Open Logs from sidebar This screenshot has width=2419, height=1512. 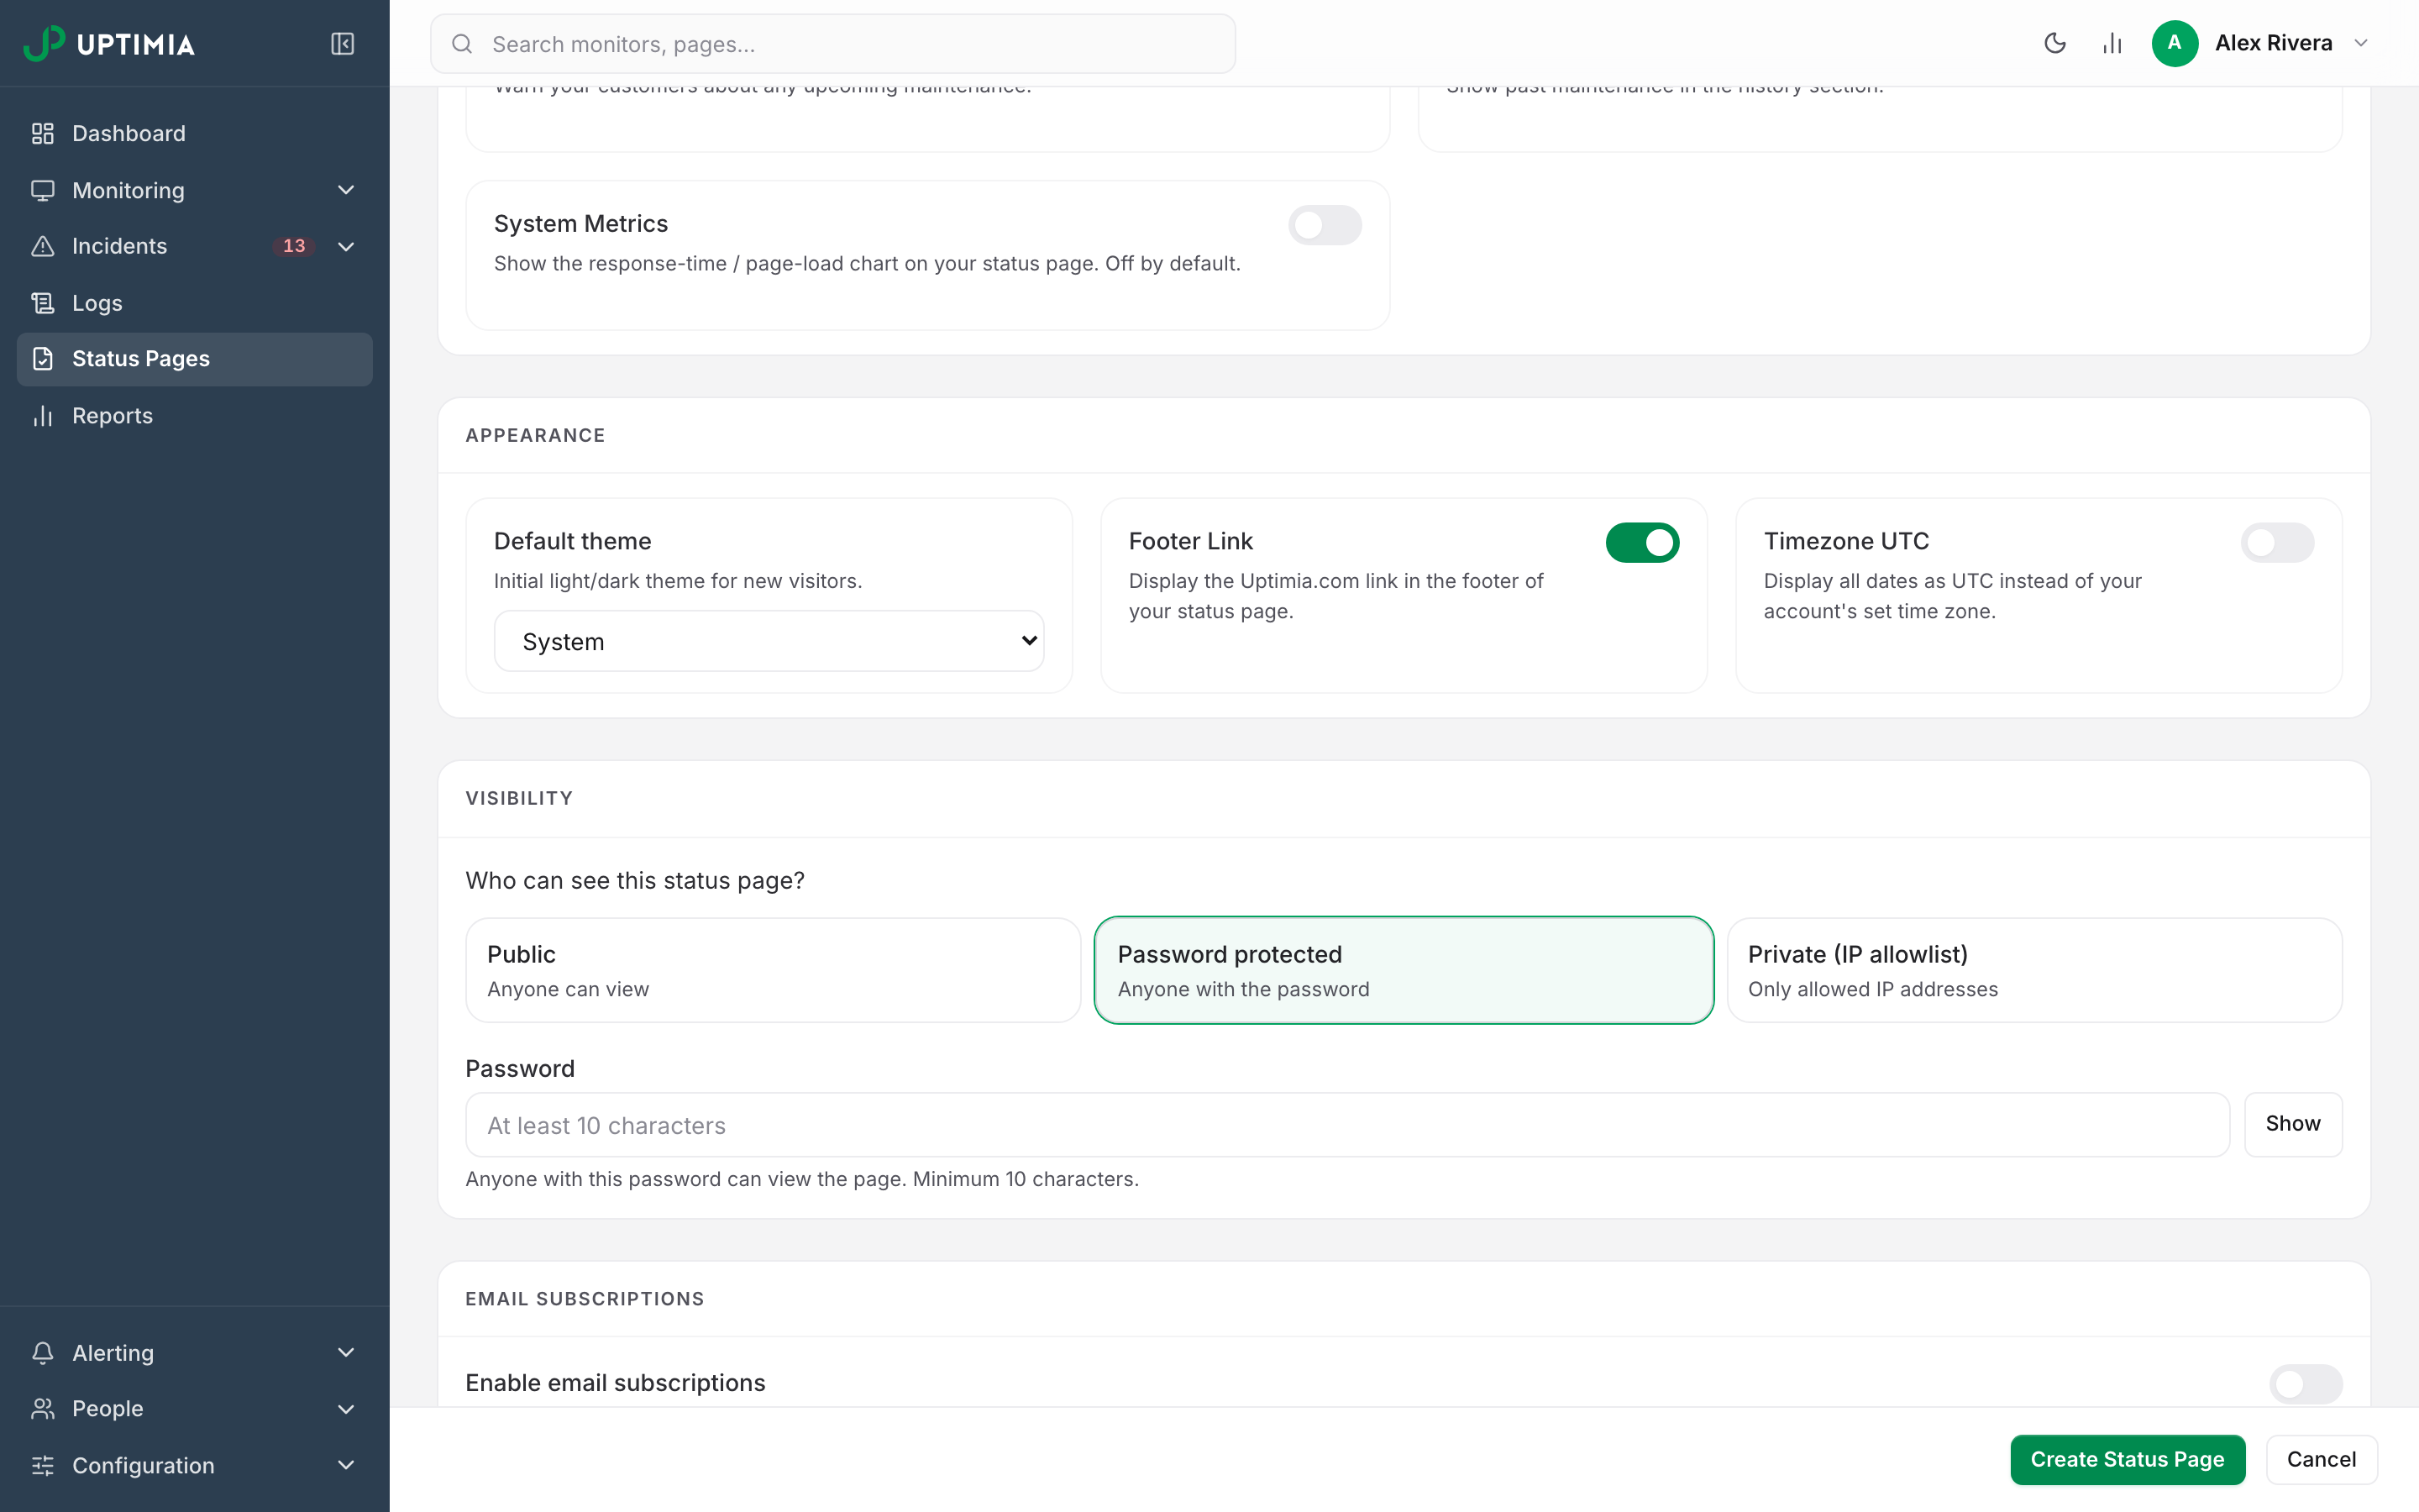coord(195,303)
